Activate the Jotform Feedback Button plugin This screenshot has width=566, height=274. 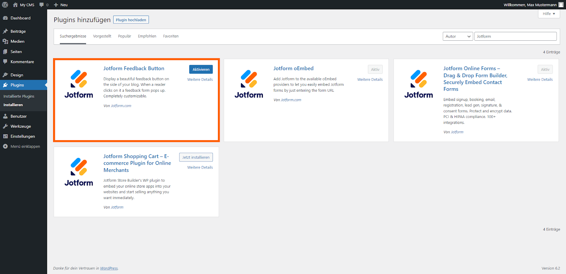click(x=201, y=69)
